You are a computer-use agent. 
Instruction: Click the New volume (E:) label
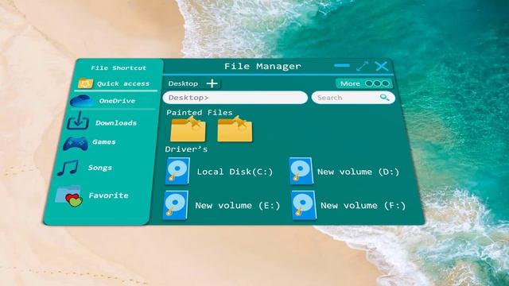237,205
